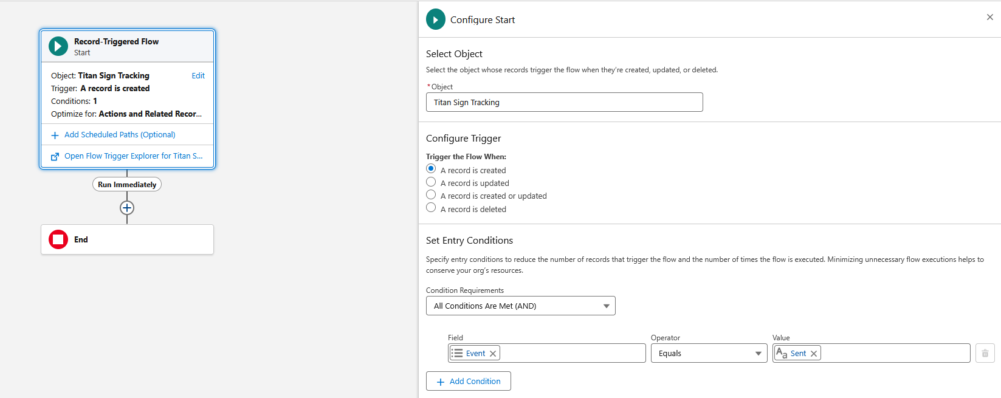Click the Configure Start header play icon
This screenshot has width=1001, height=398.
(436, 19)
